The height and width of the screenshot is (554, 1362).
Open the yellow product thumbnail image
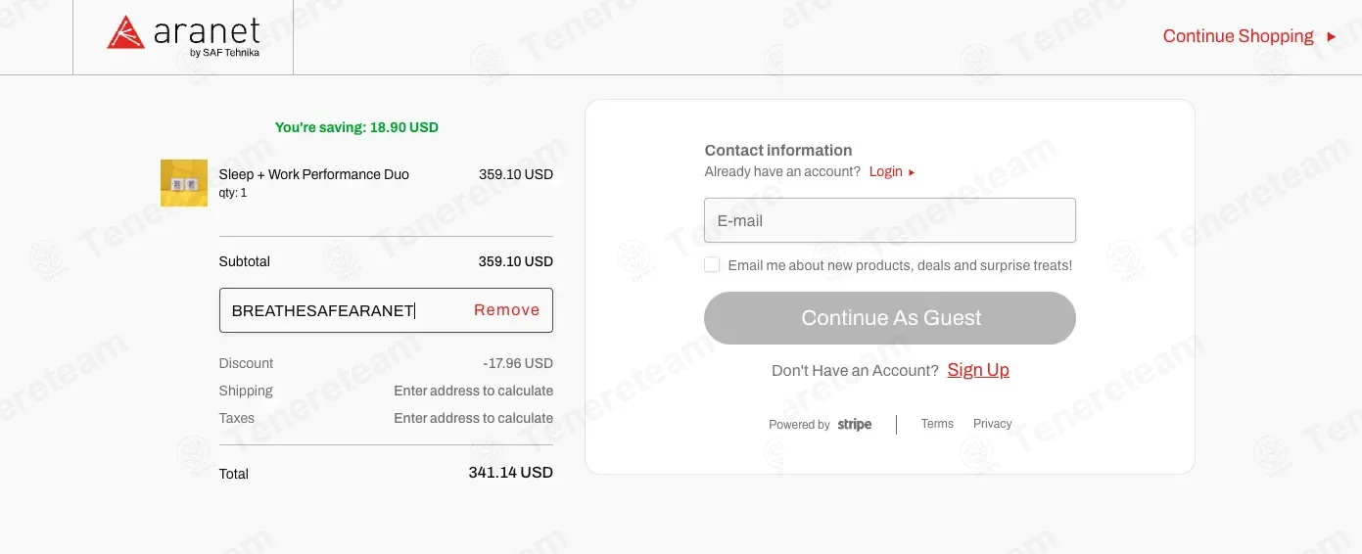[x=184, y=183]
